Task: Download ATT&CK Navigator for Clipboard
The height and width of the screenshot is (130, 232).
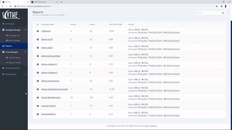Action: pyautogui.click(x=172, y=32)
